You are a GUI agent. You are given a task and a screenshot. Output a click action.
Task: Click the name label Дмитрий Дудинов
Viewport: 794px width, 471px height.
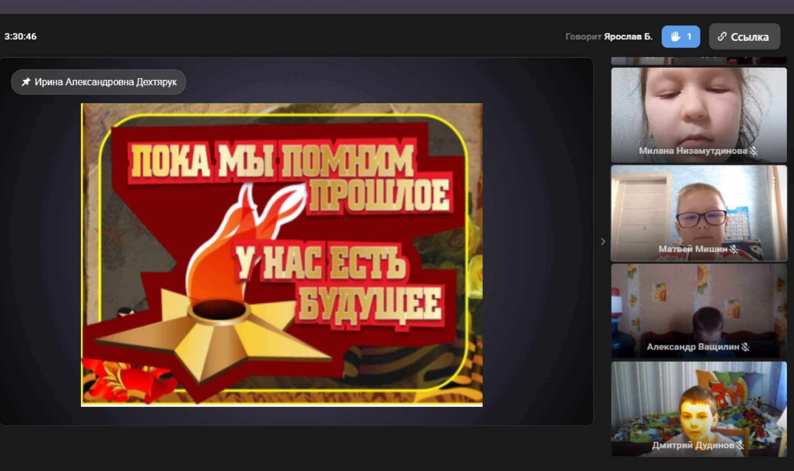693,445
